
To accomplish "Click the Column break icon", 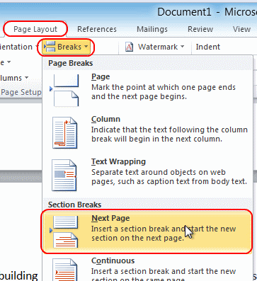I will (64, 132).
